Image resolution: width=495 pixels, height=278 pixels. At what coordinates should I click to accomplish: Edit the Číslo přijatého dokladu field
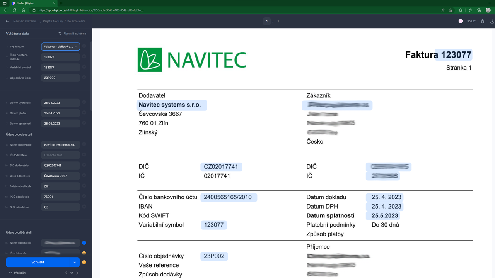61,57
